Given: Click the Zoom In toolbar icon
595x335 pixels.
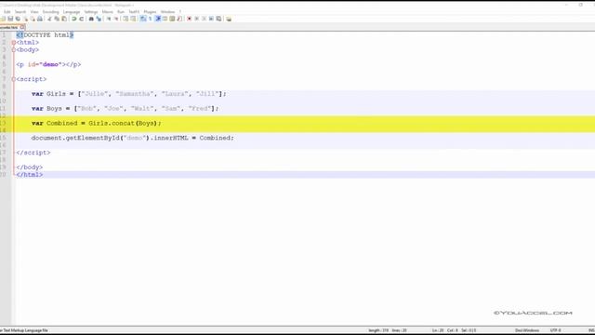Looking at the screenshot, I should [x=109, y=19].
